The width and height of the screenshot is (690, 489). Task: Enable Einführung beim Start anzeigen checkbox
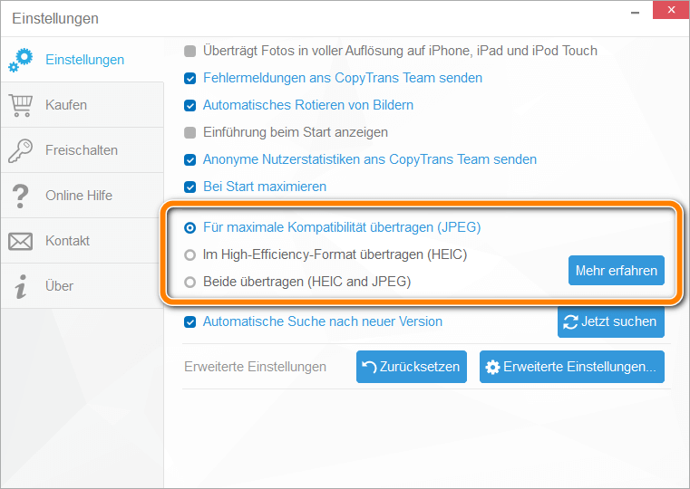pyautogui.click(x=190, y=133)
